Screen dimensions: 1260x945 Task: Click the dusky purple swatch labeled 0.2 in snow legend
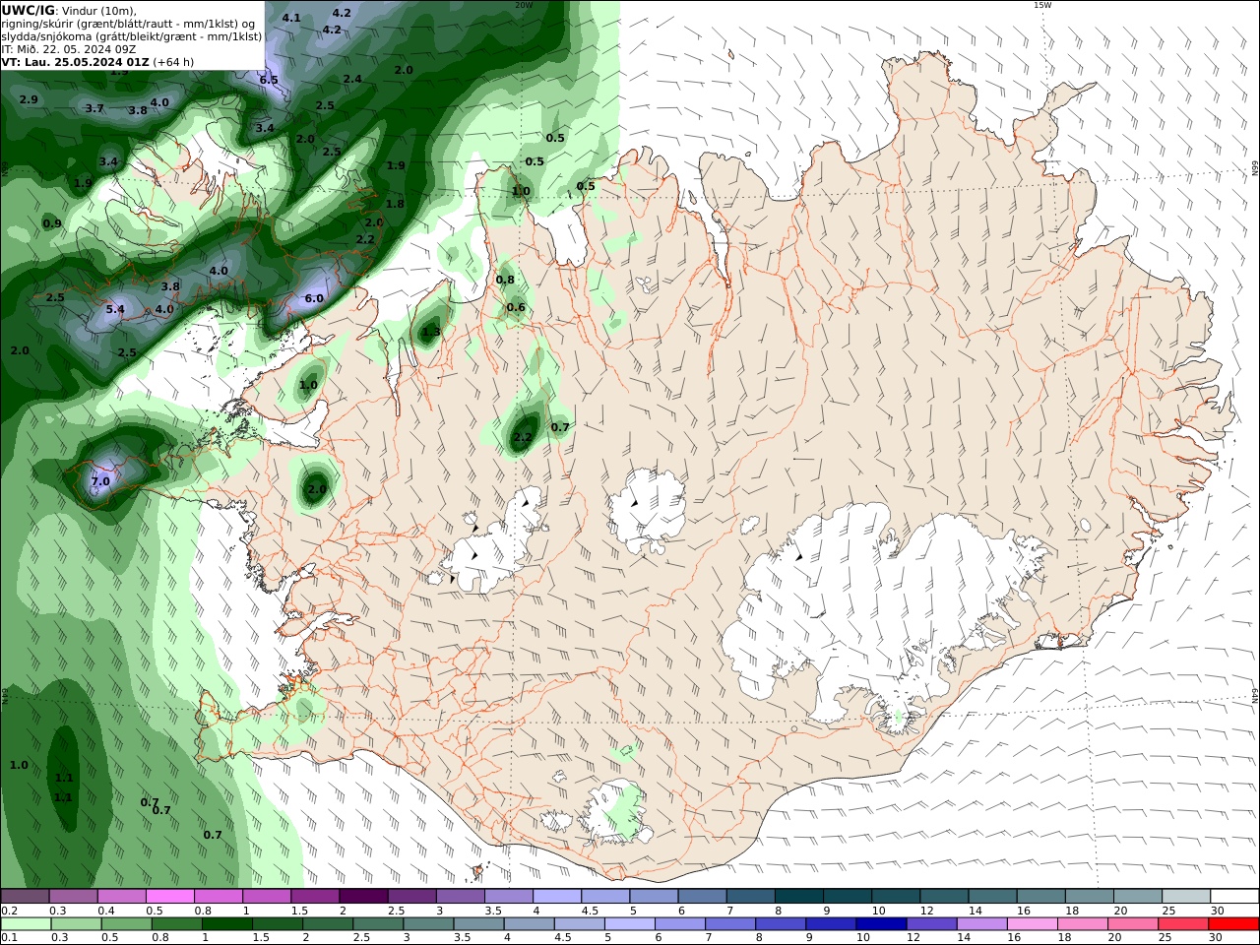point(25,896)
